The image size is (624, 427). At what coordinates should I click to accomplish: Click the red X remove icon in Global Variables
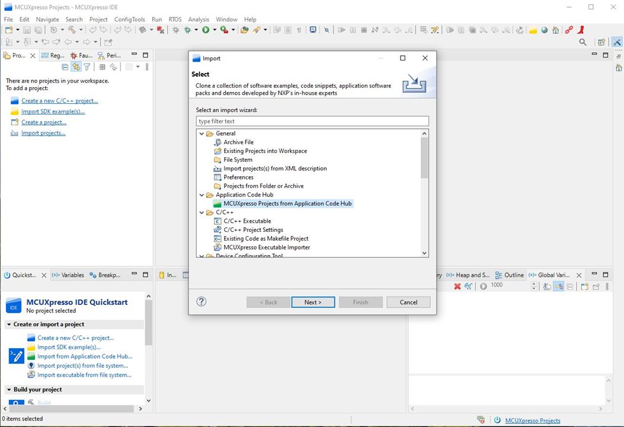click(457, 286)
